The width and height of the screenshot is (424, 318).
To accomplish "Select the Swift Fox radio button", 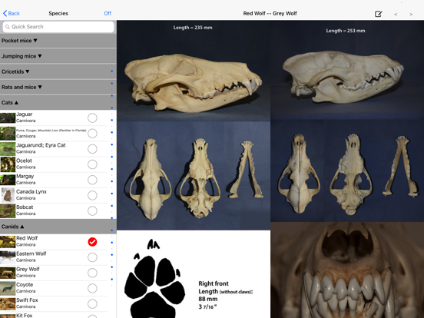I will pyautogui.click(x=92, y=304).
